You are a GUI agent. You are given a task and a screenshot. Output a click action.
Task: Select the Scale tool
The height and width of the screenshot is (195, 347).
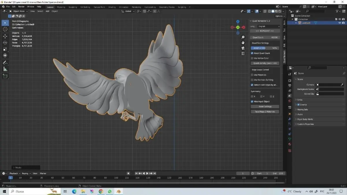(x=5, y=49)
